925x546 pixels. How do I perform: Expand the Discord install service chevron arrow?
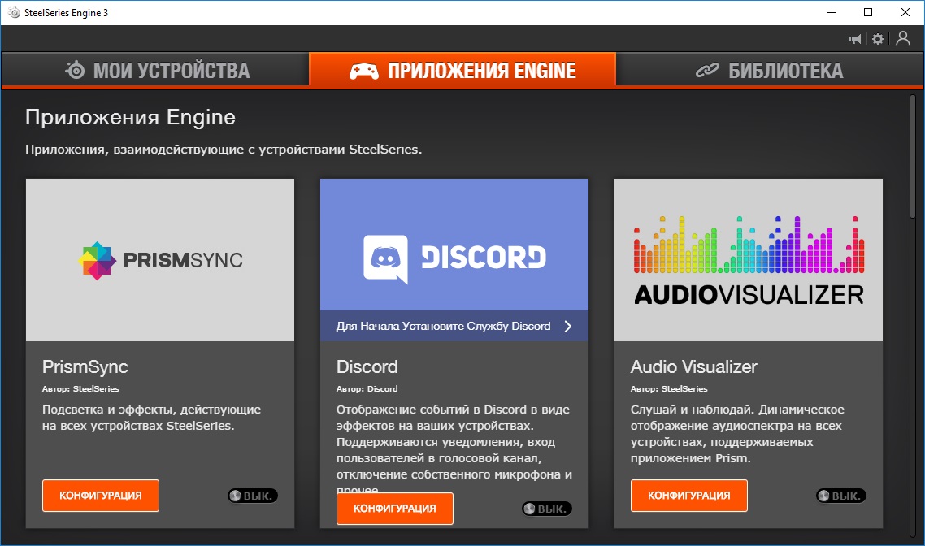pos(567,326)
